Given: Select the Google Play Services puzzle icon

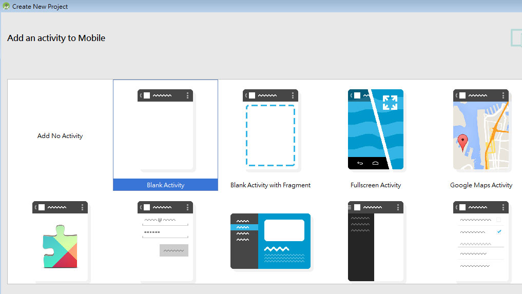Looking at the screenshot, I should [60, 246].
